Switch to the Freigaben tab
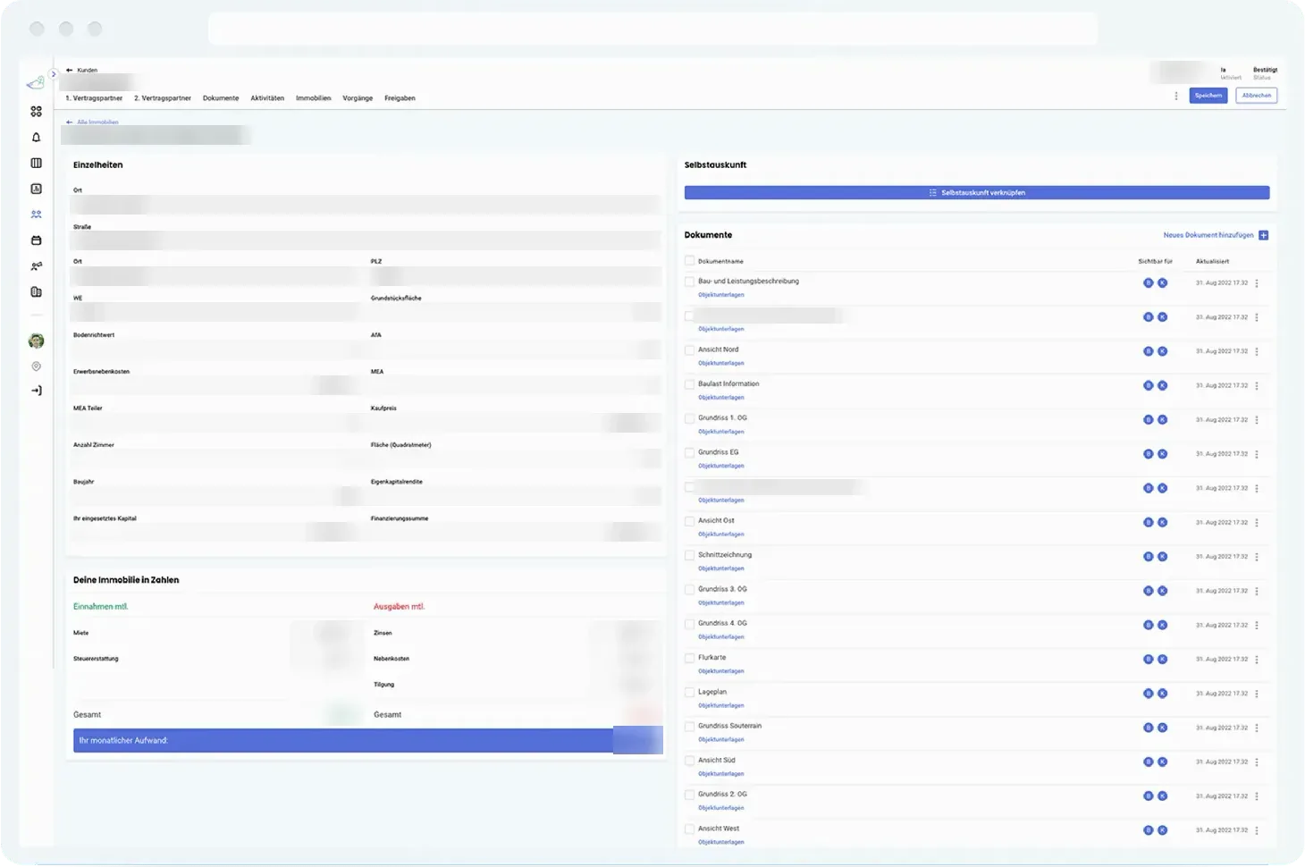This screenshot has width=1305, height=867. (400, 98)
